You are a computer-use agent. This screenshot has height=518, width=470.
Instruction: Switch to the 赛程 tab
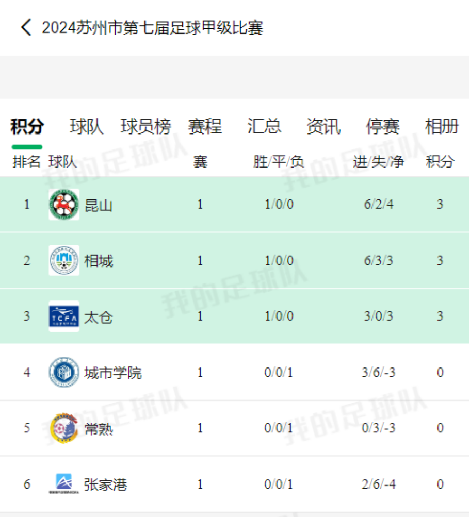point(205,126)
